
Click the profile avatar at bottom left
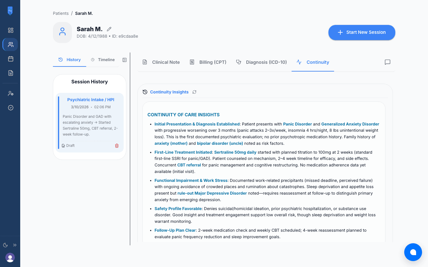pos(10,258)
